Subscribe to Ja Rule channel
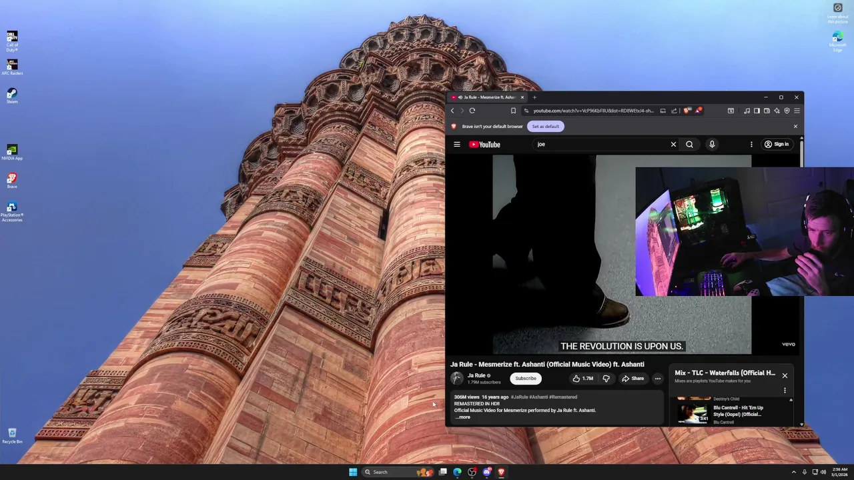 (526, 378)
